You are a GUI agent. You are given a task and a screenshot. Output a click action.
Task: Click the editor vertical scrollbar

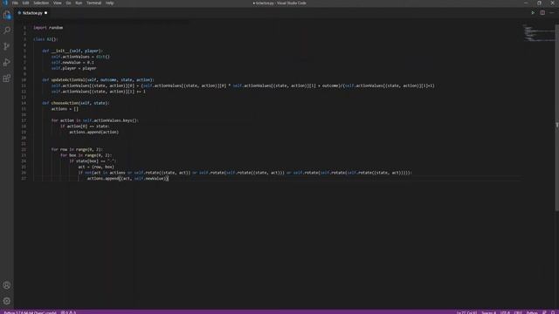point(557,118)
